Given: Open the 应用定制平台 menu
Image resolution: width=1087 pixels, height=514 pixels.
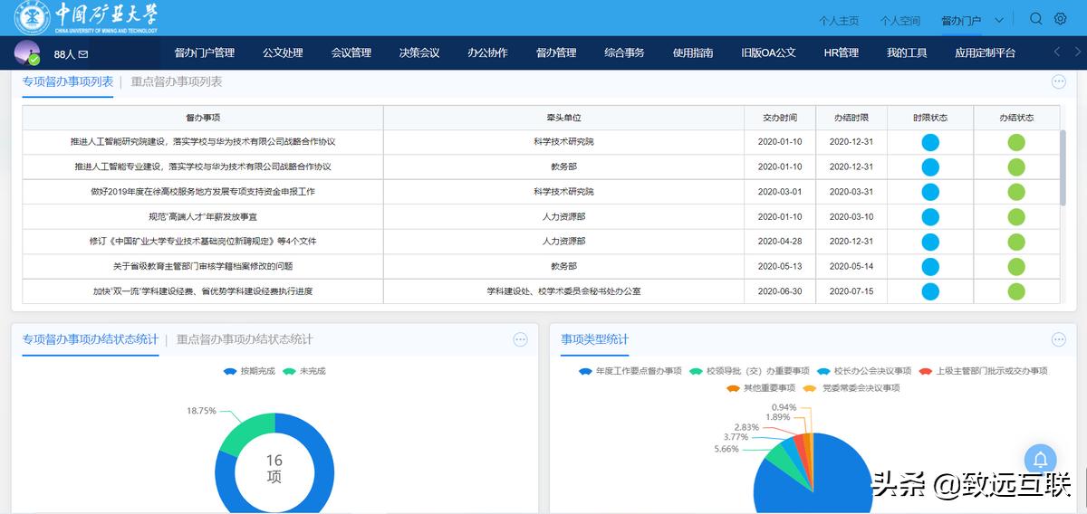Looking at the screenshot, I should (x=986, y=52).
